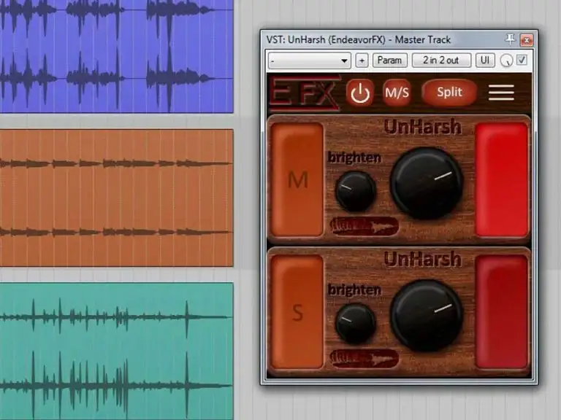Click the orange M channel button
Image resolution: width=561 pixels, height=420 pixels.
297,179
